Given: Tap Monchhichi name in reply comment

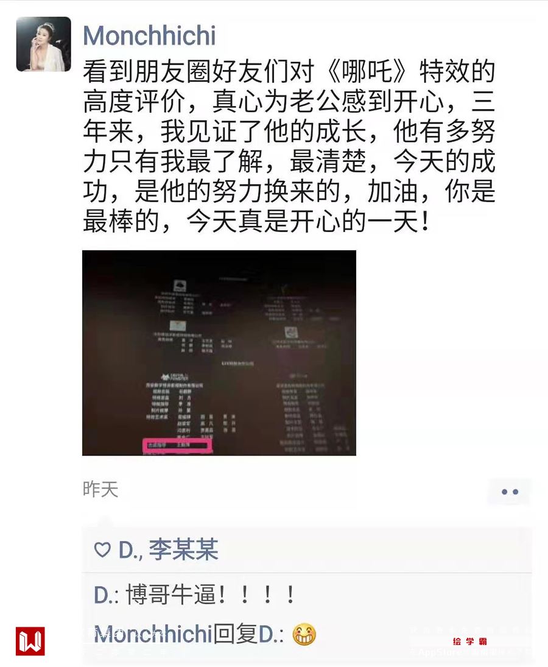Looking at the screenshot, I should [x=153, y=634].
